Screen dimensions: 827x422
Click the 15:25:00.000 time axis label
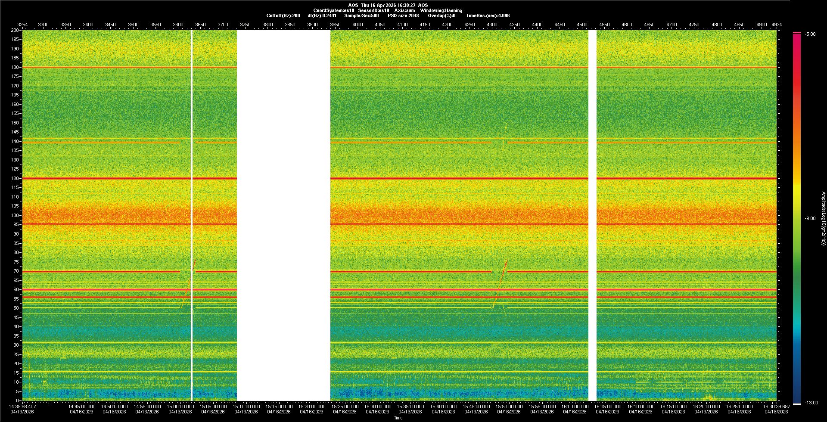(345, 406)
